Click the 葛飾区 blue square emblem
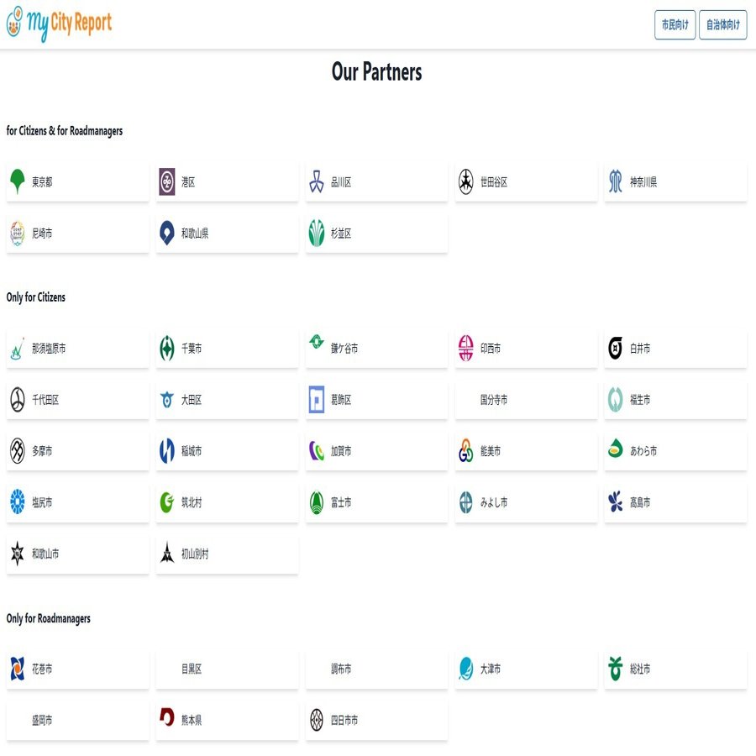This screenshot has height=756, width=756. 317,400
